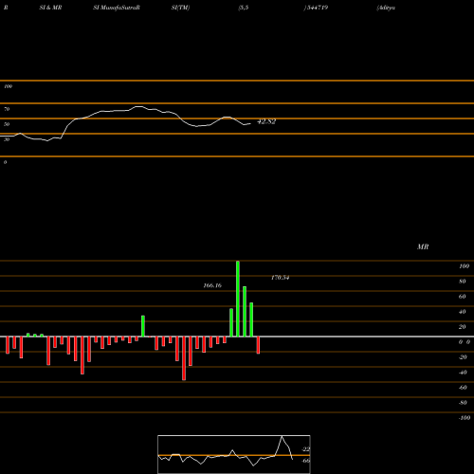Click the MR axis label 20

(463, 327)
